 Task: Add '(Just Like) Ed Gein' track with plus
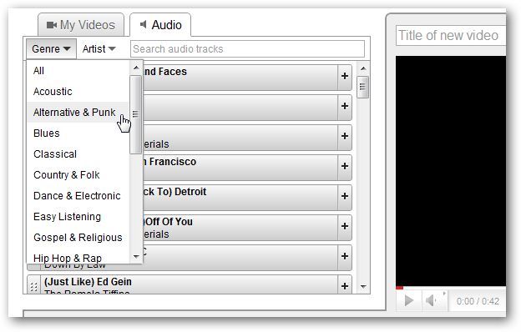[x=345, y=285]
